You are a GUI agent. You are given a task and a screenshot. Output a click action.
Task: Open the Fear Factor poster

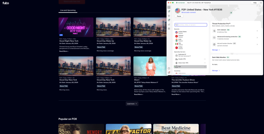coord(129,129)
